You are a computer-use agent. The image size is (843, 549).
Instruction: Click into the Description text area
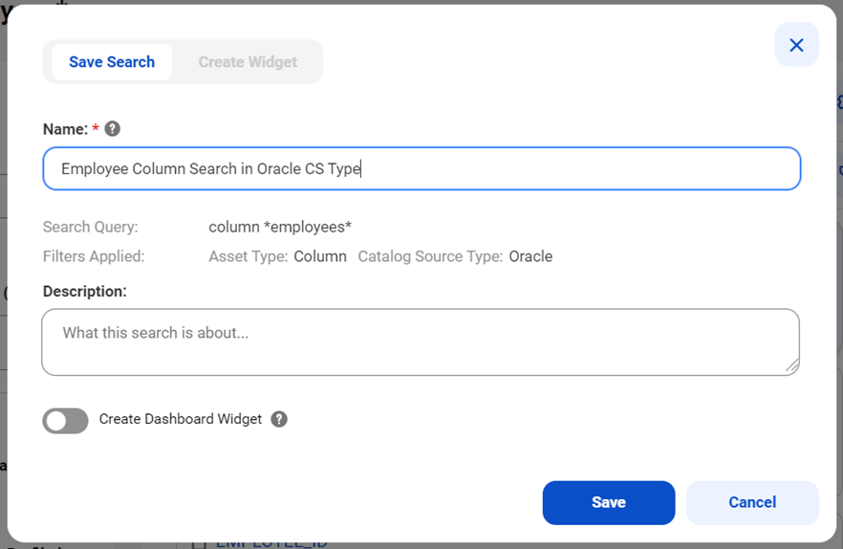pyautogui.click(x=421, y=341)
